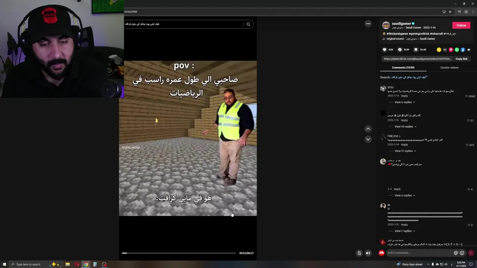Open Windows Start menu
The height and width of the screenshot is (268, 477).
click(4, 264)
